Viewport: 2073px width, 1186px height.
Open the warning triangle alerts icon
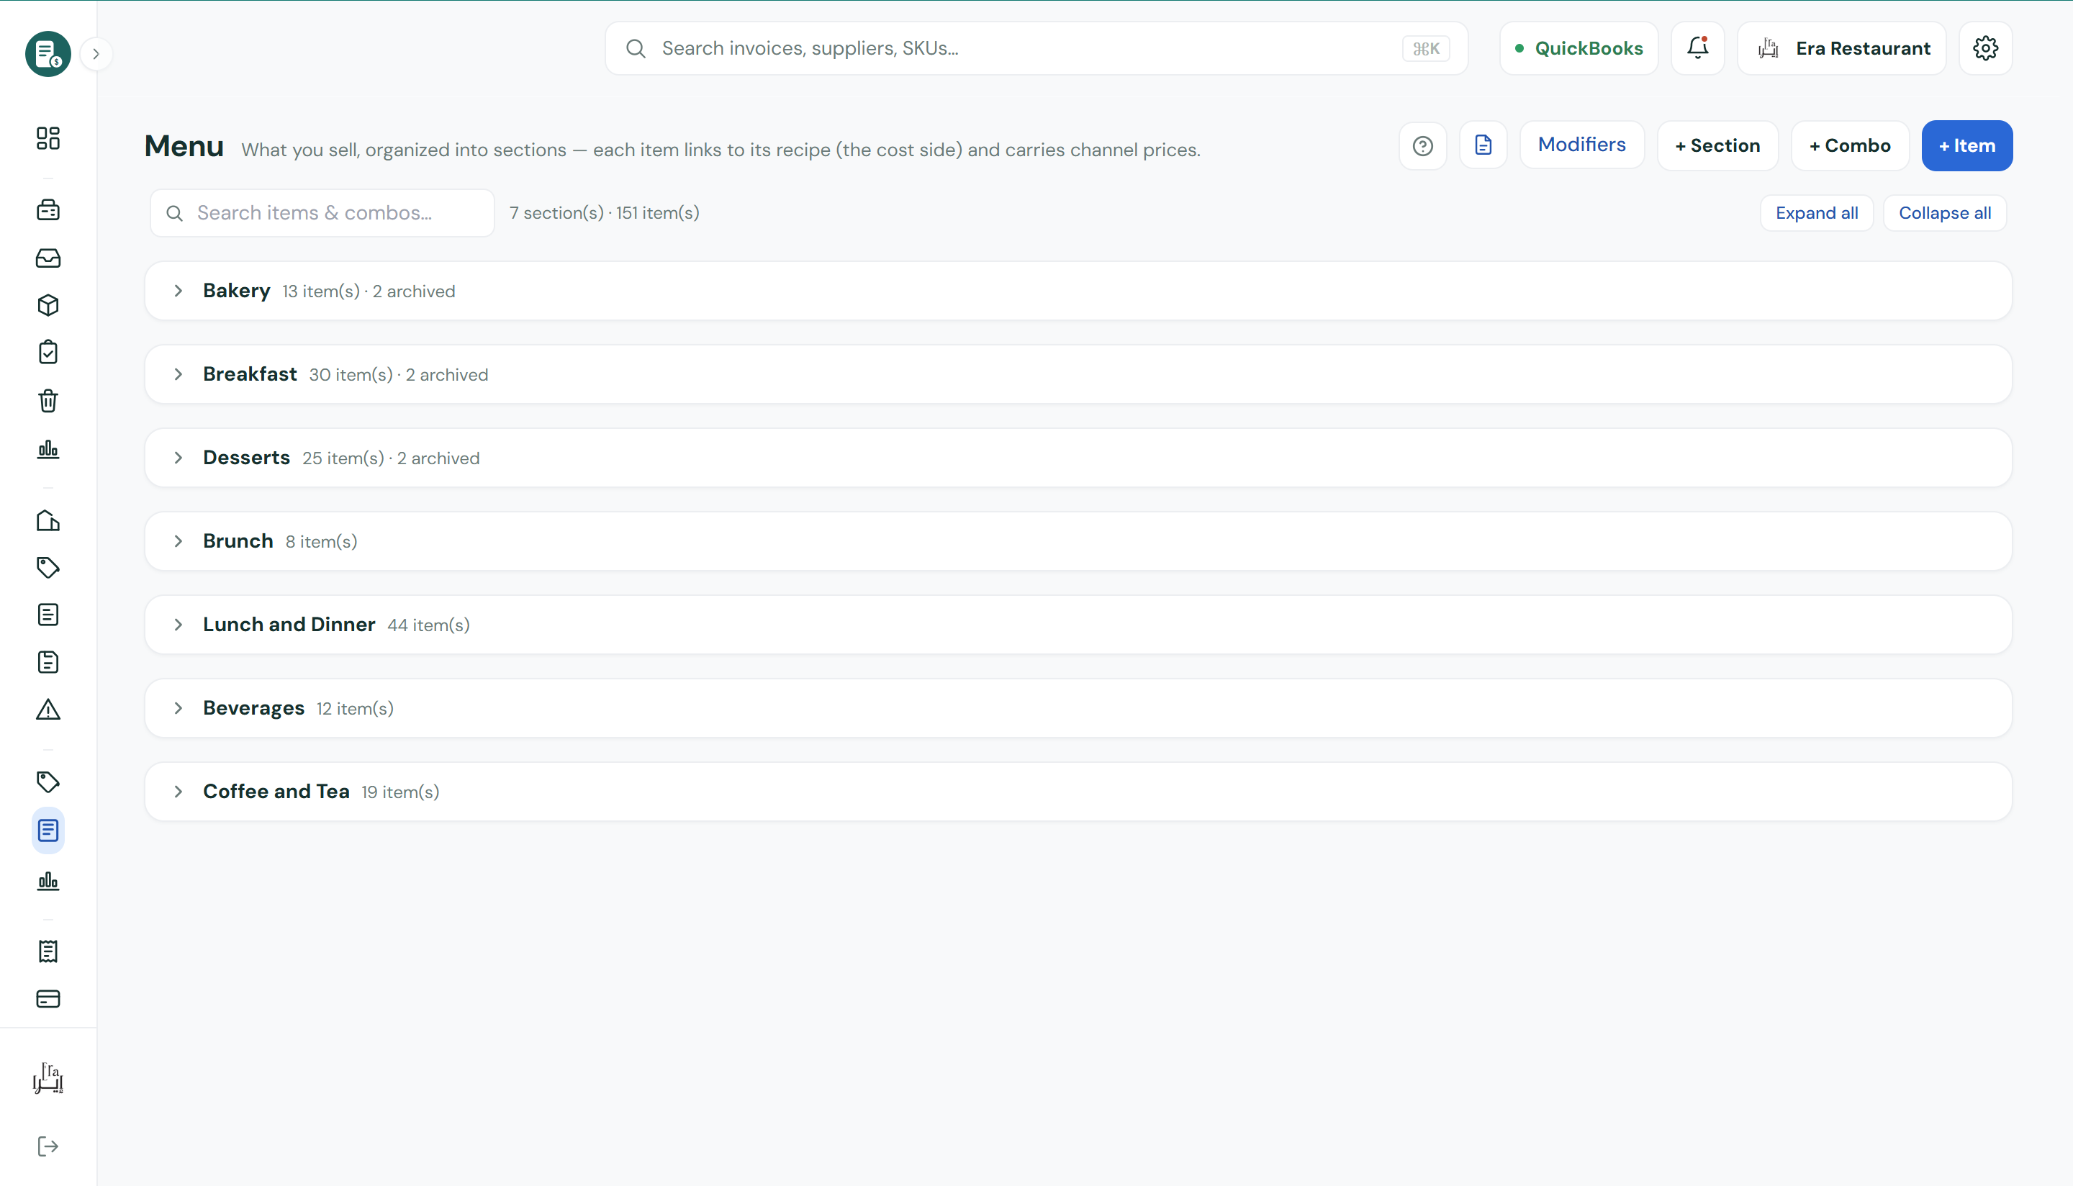(48, 710)
